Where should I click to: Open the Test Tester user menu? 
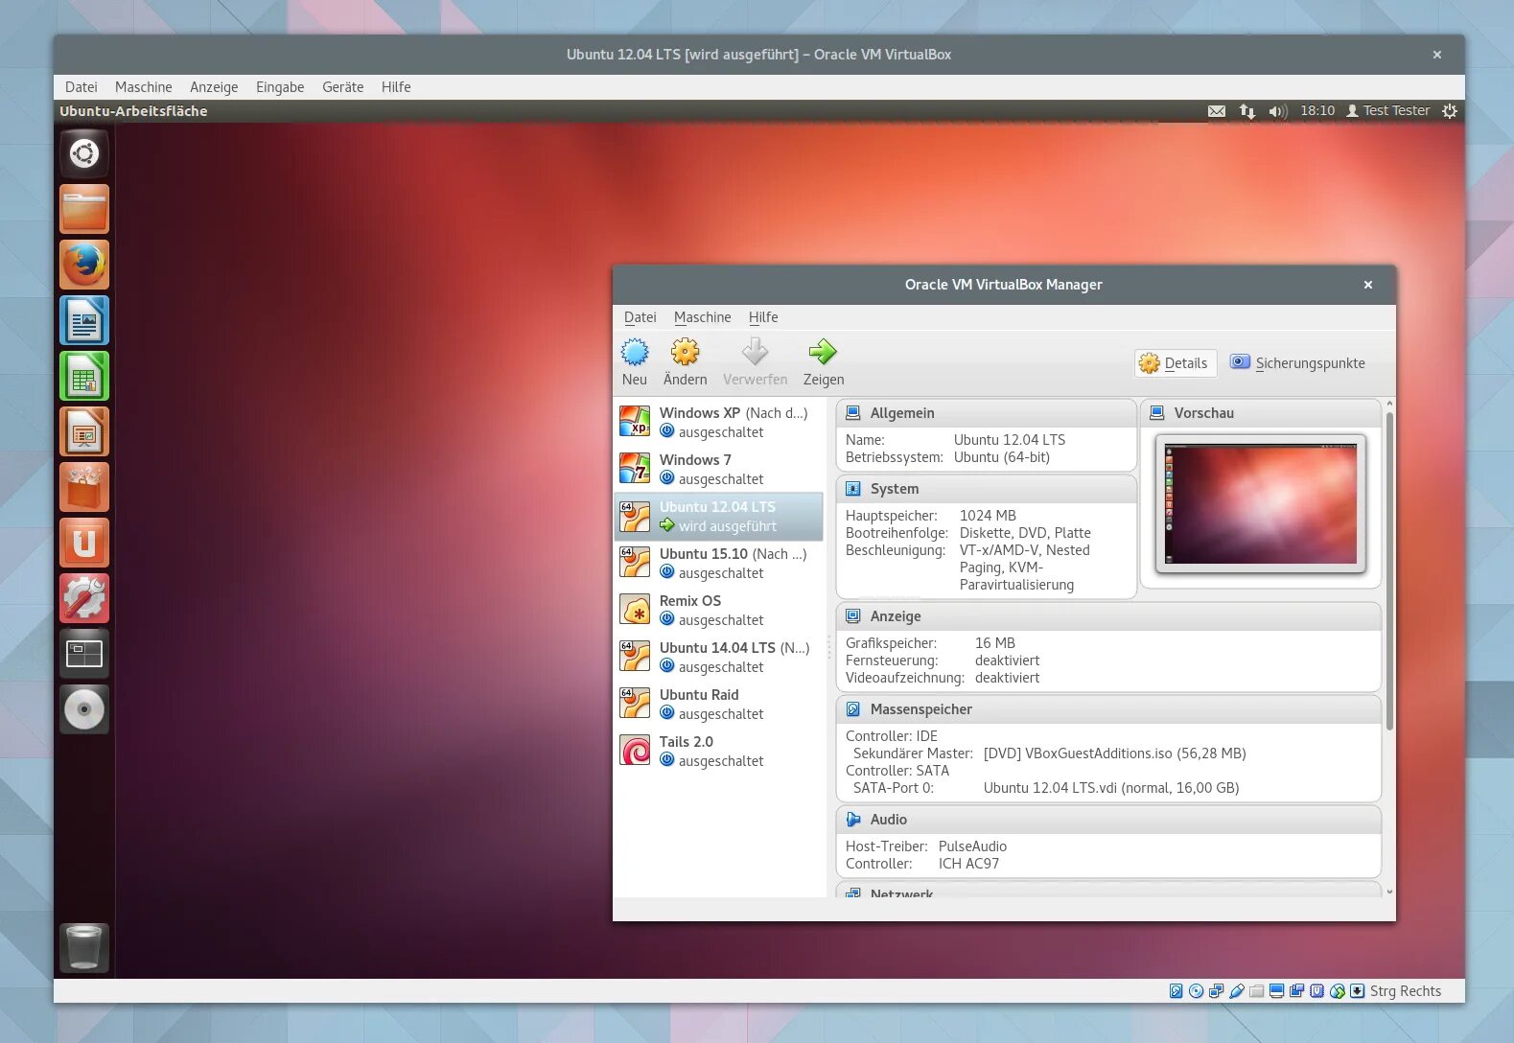(1387, 111)
